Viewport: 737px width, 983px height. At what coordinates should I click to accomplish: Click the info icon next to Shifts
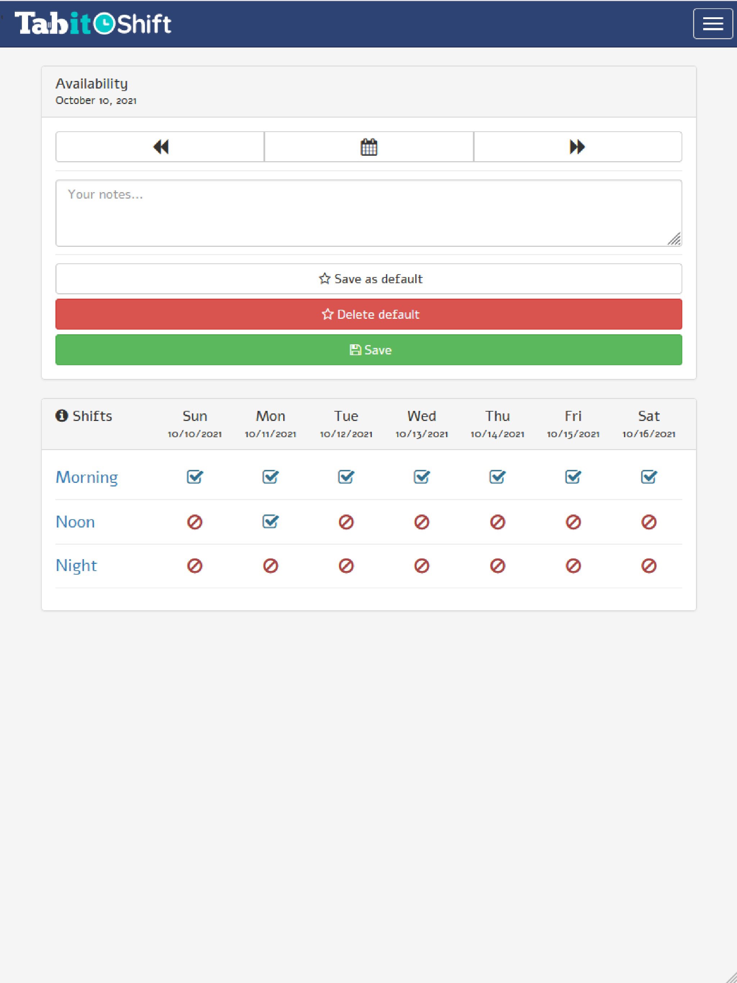click(61, 416)
